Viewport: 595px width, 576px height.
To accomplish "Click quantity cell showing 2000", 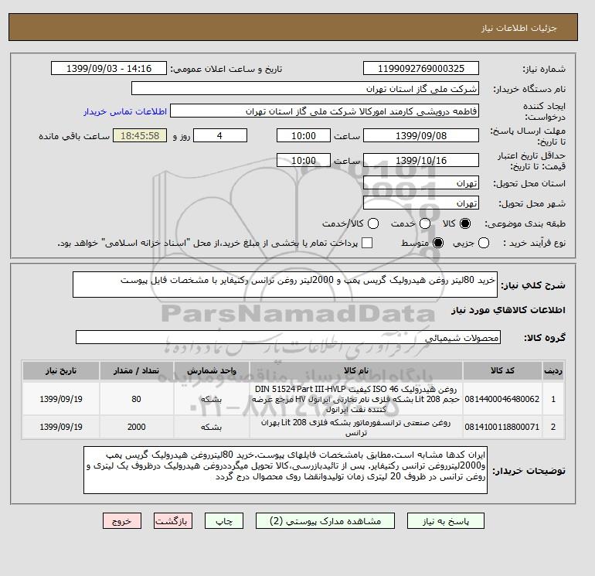I will pos(136,427).
